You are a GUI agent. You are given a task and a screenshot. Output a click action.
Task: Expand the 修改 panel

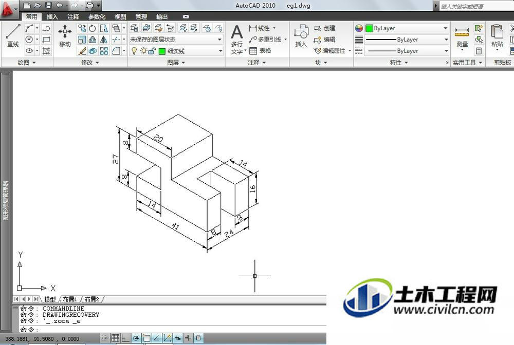click(90, 62)
